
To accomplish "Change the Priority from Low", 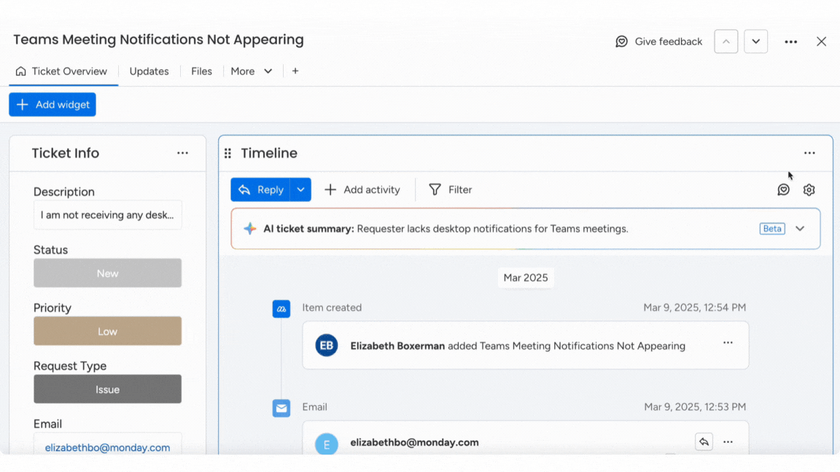I will [x=108, y=331].
